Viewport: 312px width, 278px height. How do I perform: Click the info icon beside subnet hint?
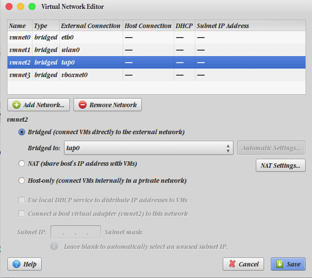tap(54, 246)
